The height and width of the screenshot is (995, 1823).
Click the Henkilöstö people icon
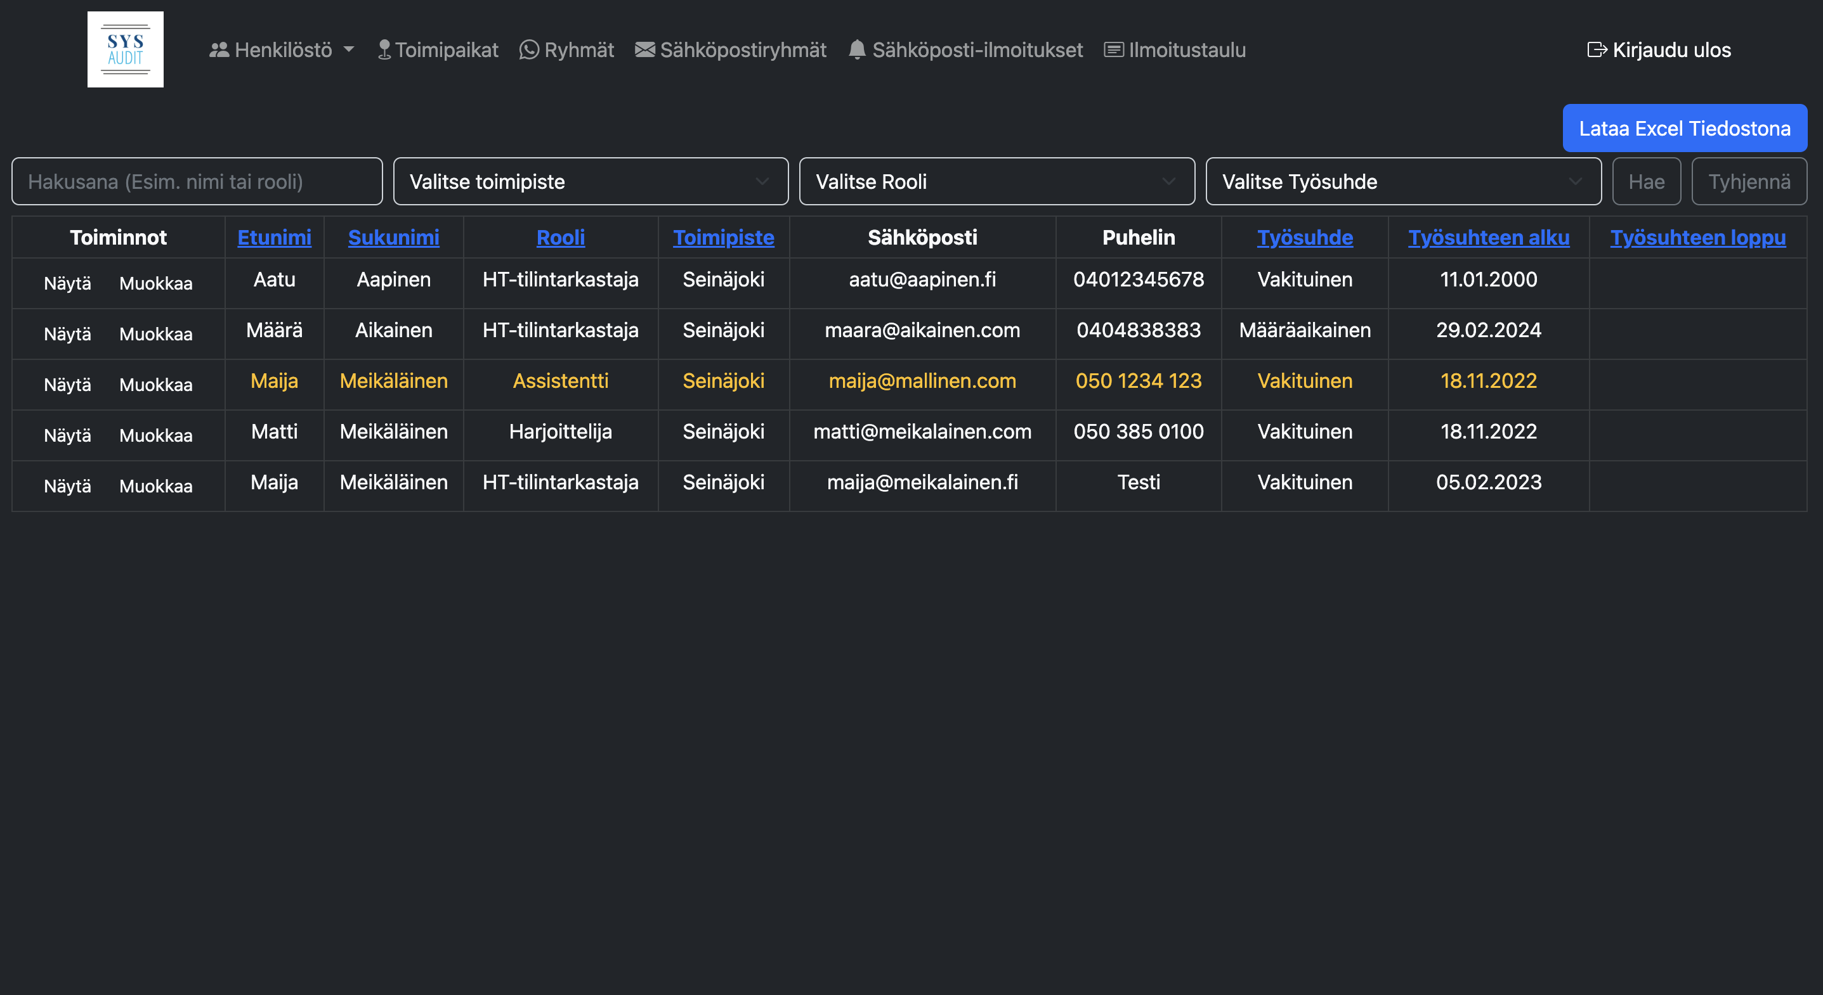(219, 49)
